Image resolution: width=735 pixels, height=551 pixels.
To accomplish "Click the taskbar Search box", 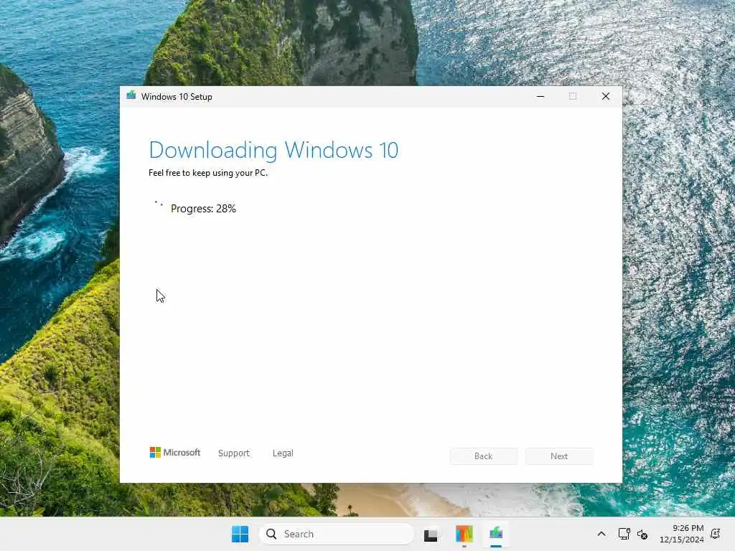I will point(337,534).
